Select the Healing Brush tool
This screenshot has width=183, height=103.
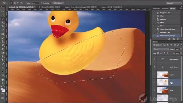[x=3, y=34]
